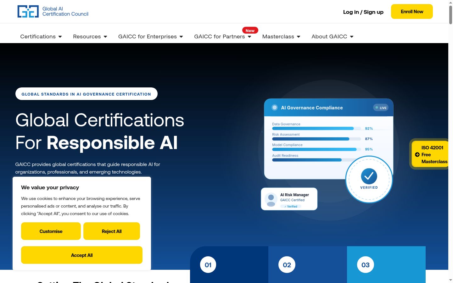Expand the Certifications dropdown arrow
Viewport: 453px width, 283px height.
coord(60,37)
